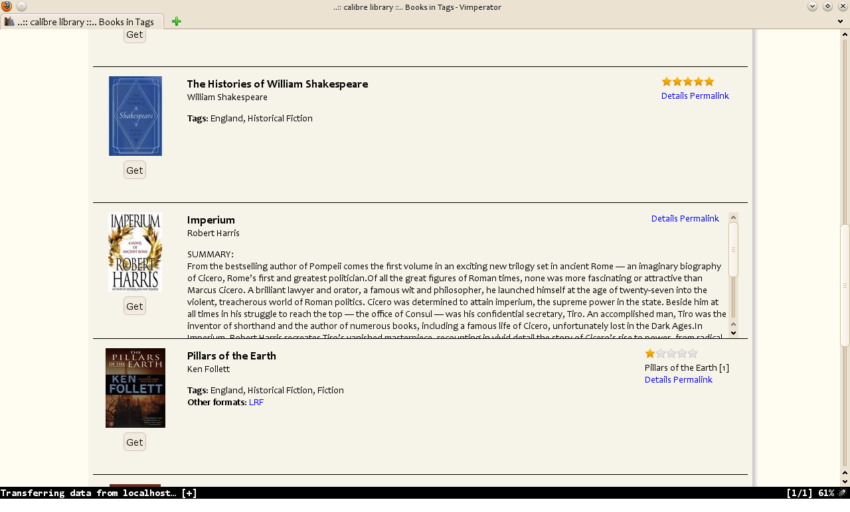Click the green new tab plus icon

pyautogui.click(x=176, y=21)
